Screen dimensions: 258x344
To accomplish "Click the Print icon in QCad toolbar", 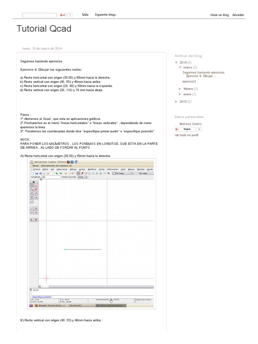I will pos(44,173).
